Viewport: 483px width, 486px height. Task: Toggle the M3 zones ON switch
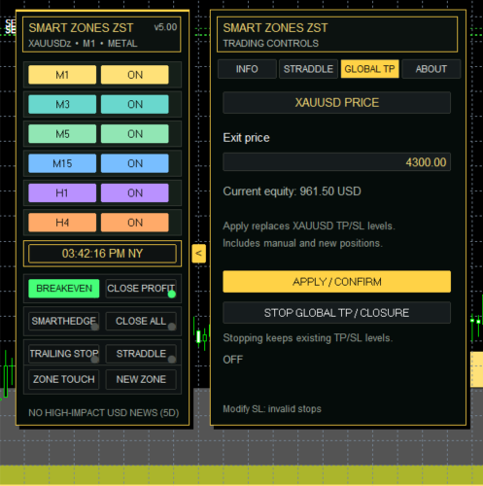pos(135,104)
